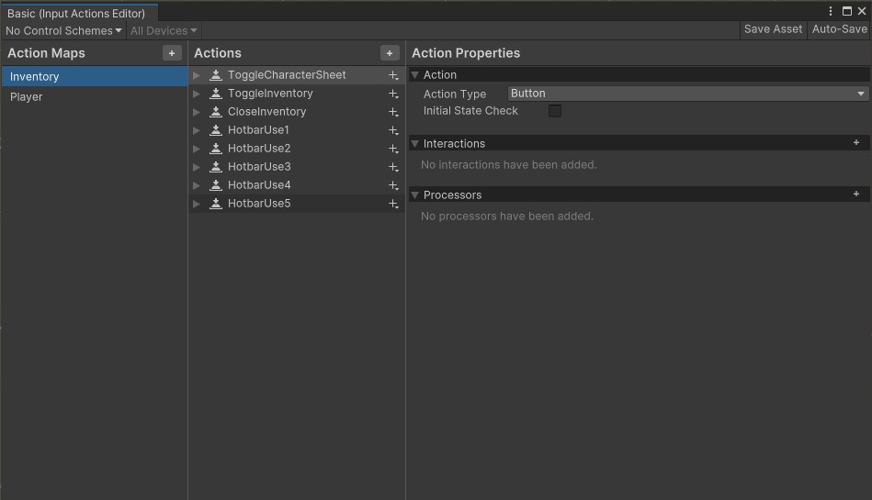Add binding to ToggleCharacterSheet action

393,75
